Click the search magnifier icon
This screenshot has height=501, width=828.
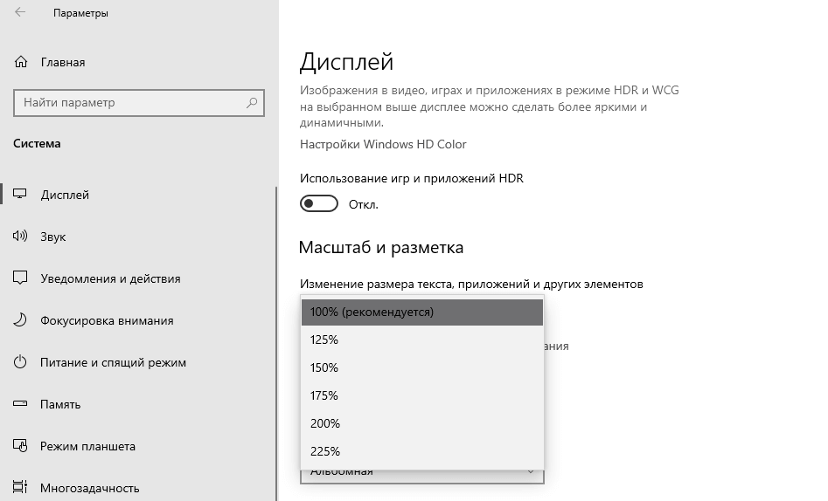[x=252, y=102]
